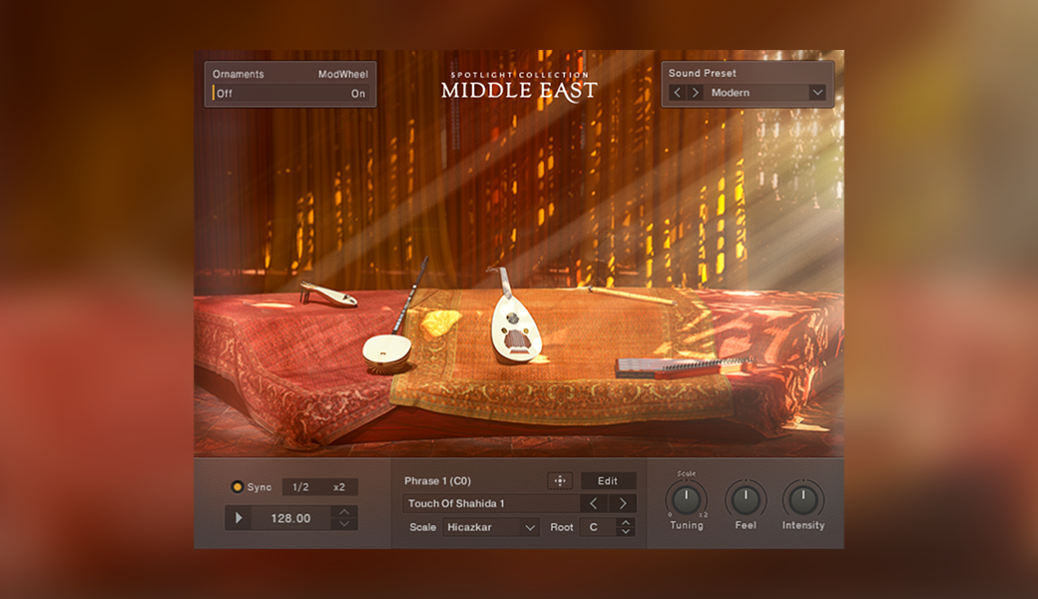
Task: Select the 1/2 tempo multiplier
Action: tap(300, 487)
